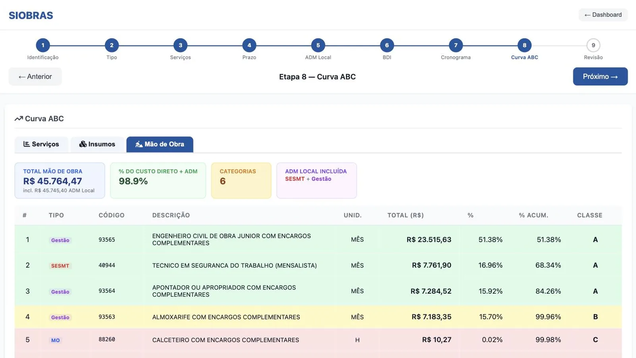Jump to step 4 Prazo circle
636x358 pixels.
point(249,45)
